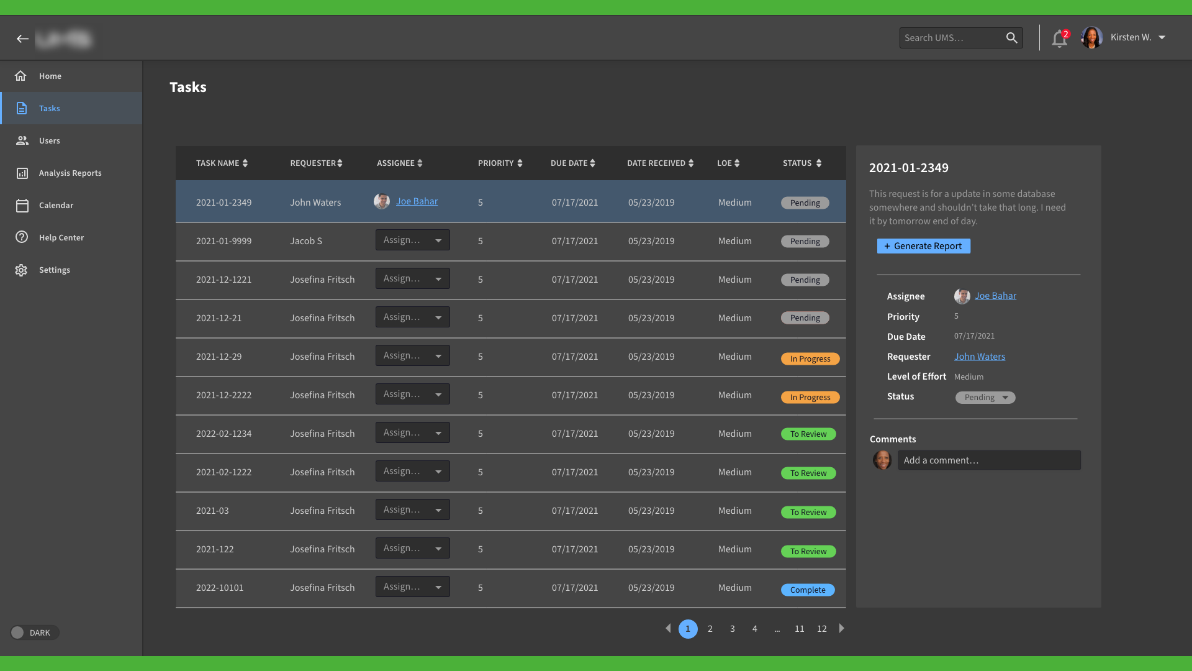This screenshot has height=671, width=1192.
Task: Click the Generate Report button
Action: click(x=923, y=246)
